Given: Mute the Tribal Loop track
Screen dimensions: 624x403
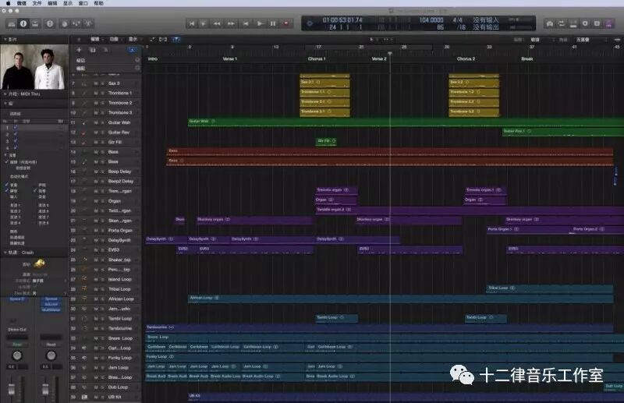Looking at the screenshot, I should (96, 289).
